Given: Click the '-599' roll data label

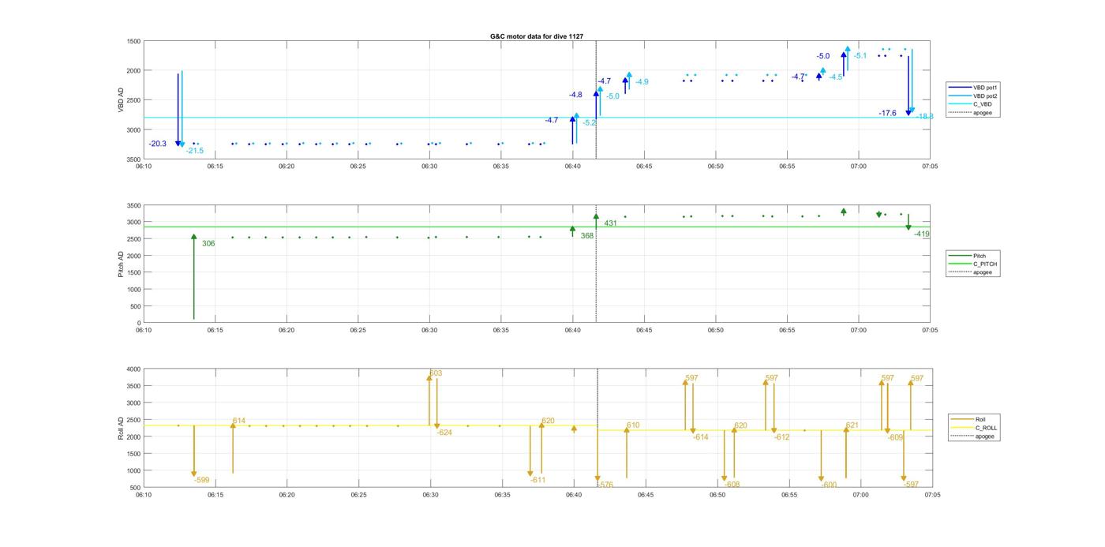Looking at the screenshot, I should (201, 480).
